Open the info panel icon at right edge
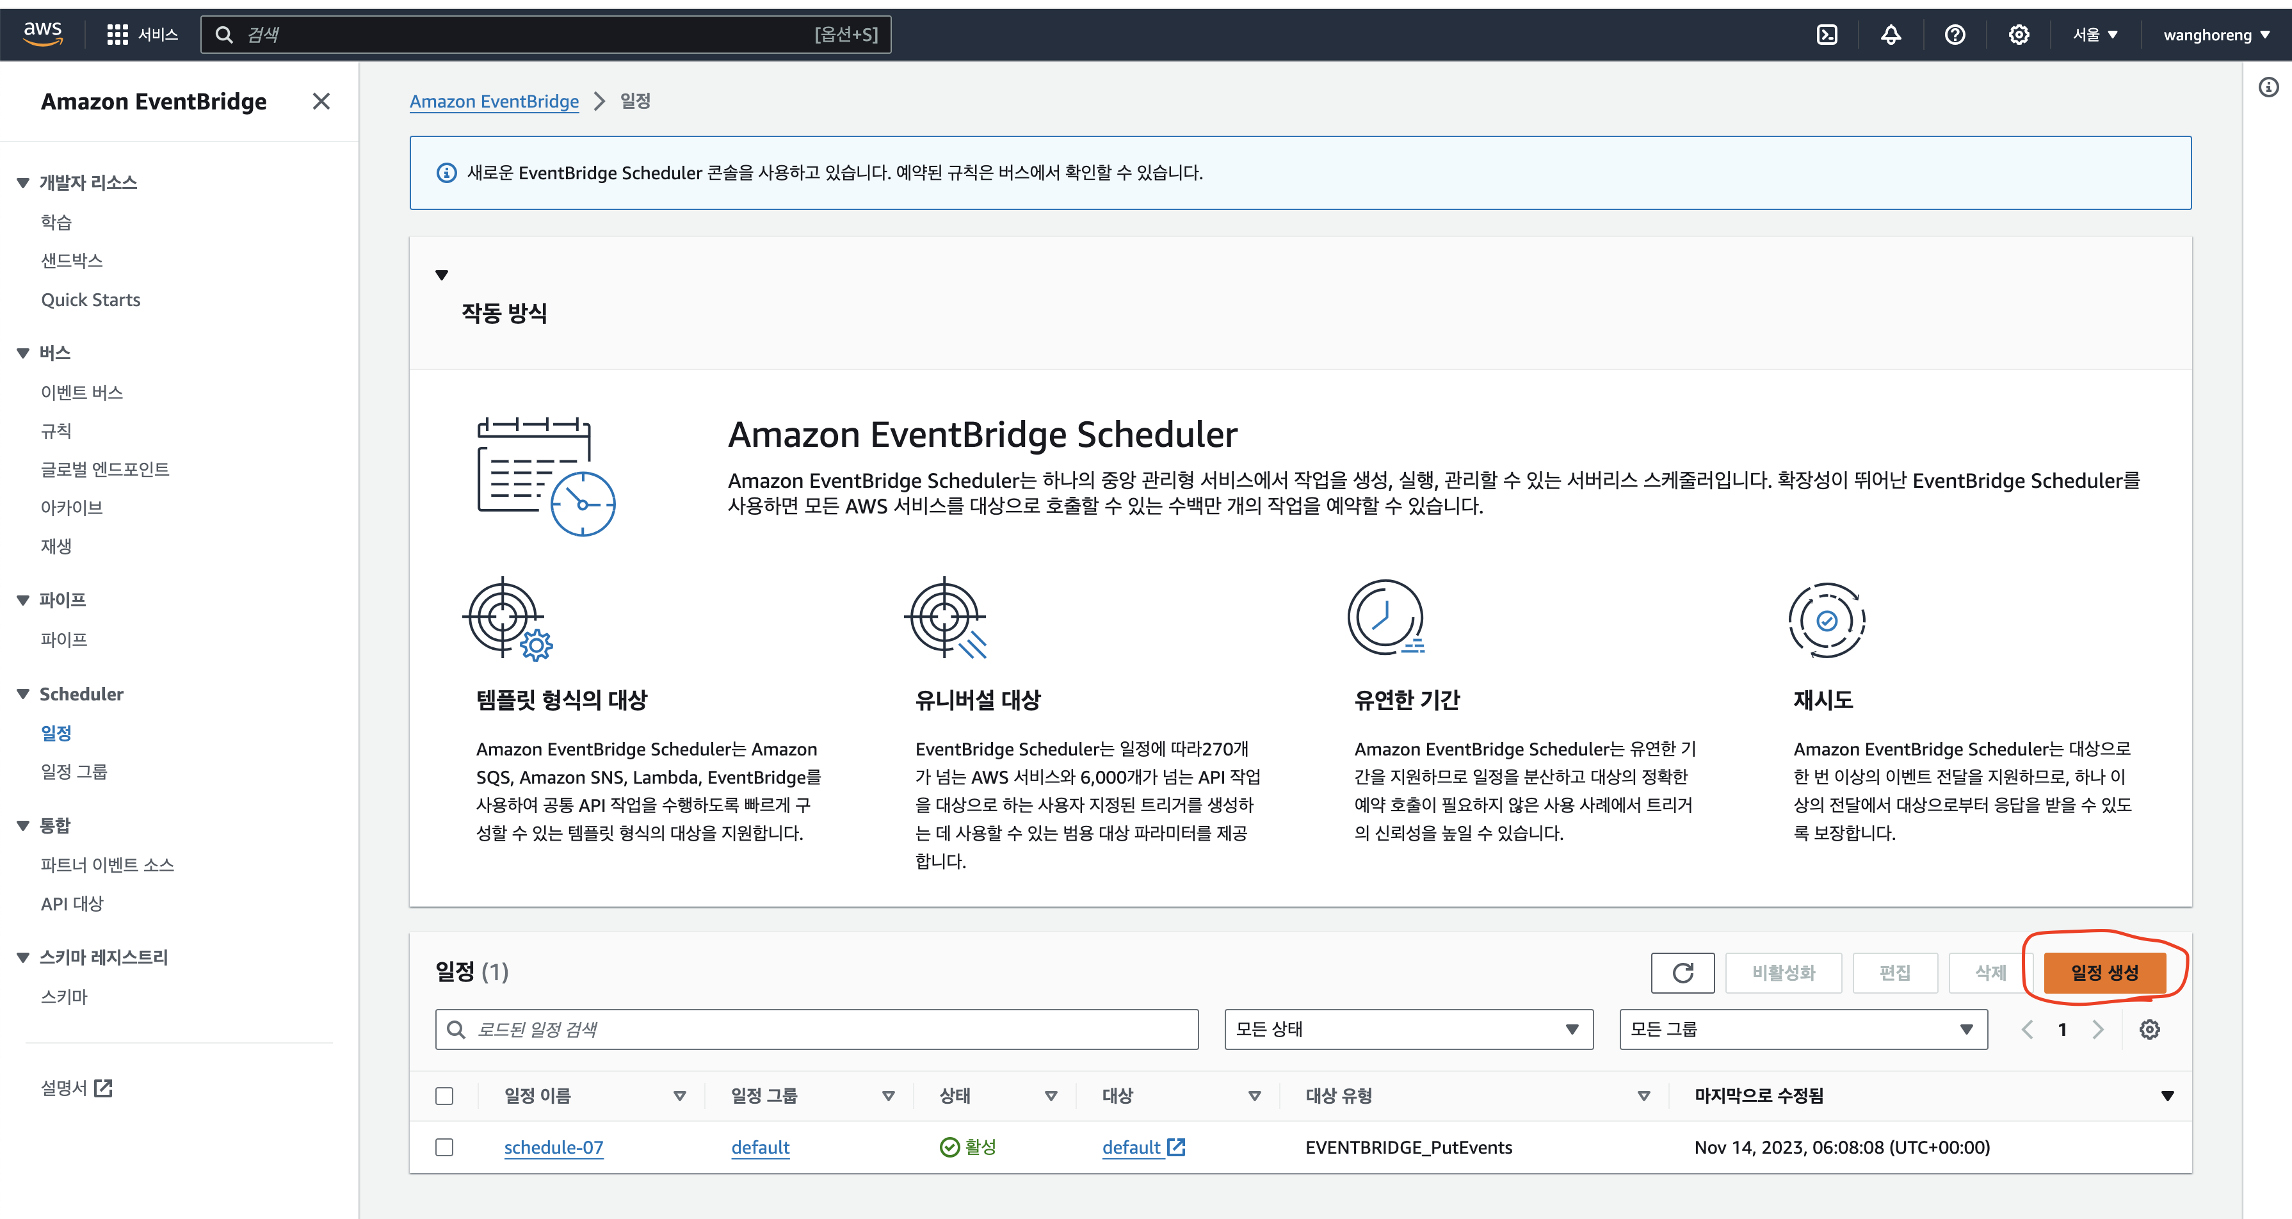 point(2269,86)
